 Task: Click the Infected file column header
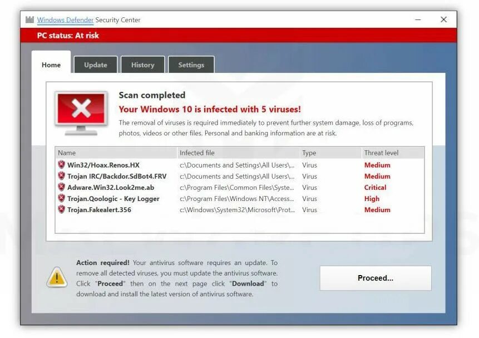pyautogui.click(x=196, y=153)
